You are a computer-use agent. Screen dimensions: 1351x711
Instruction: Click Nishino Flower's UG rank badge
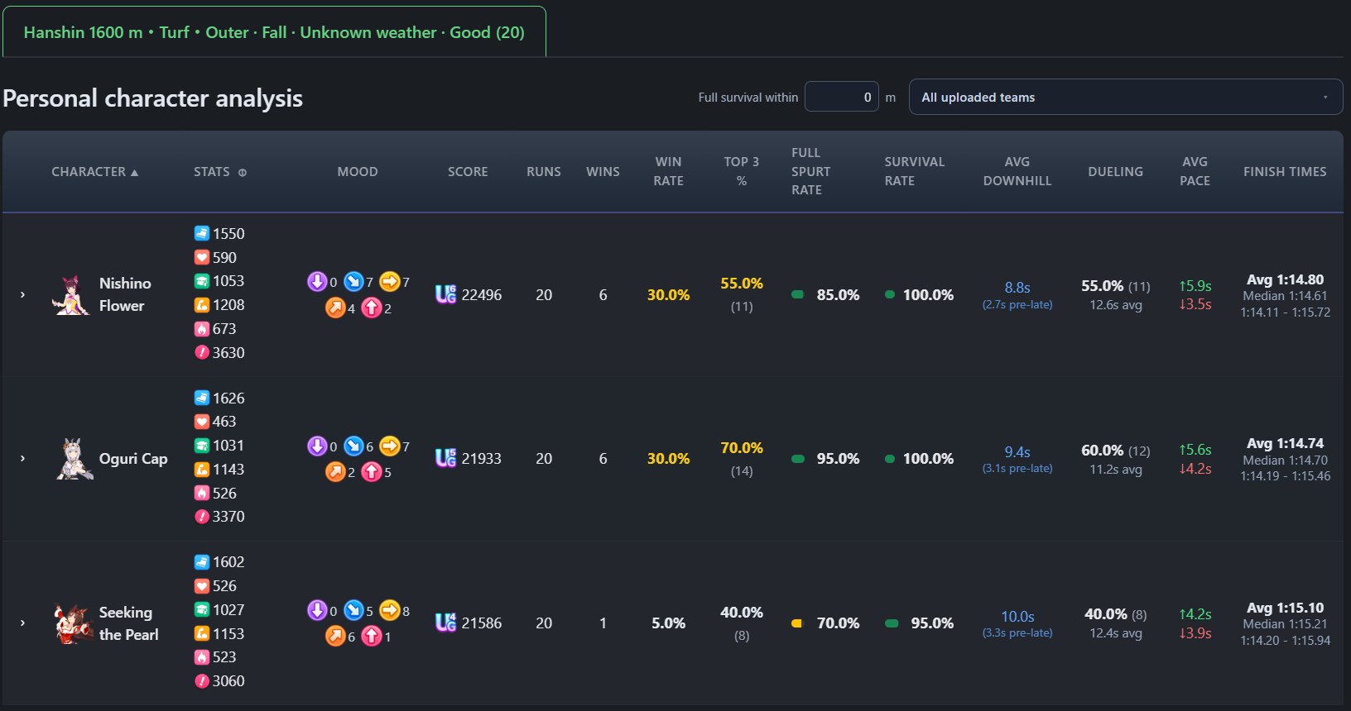446,294
